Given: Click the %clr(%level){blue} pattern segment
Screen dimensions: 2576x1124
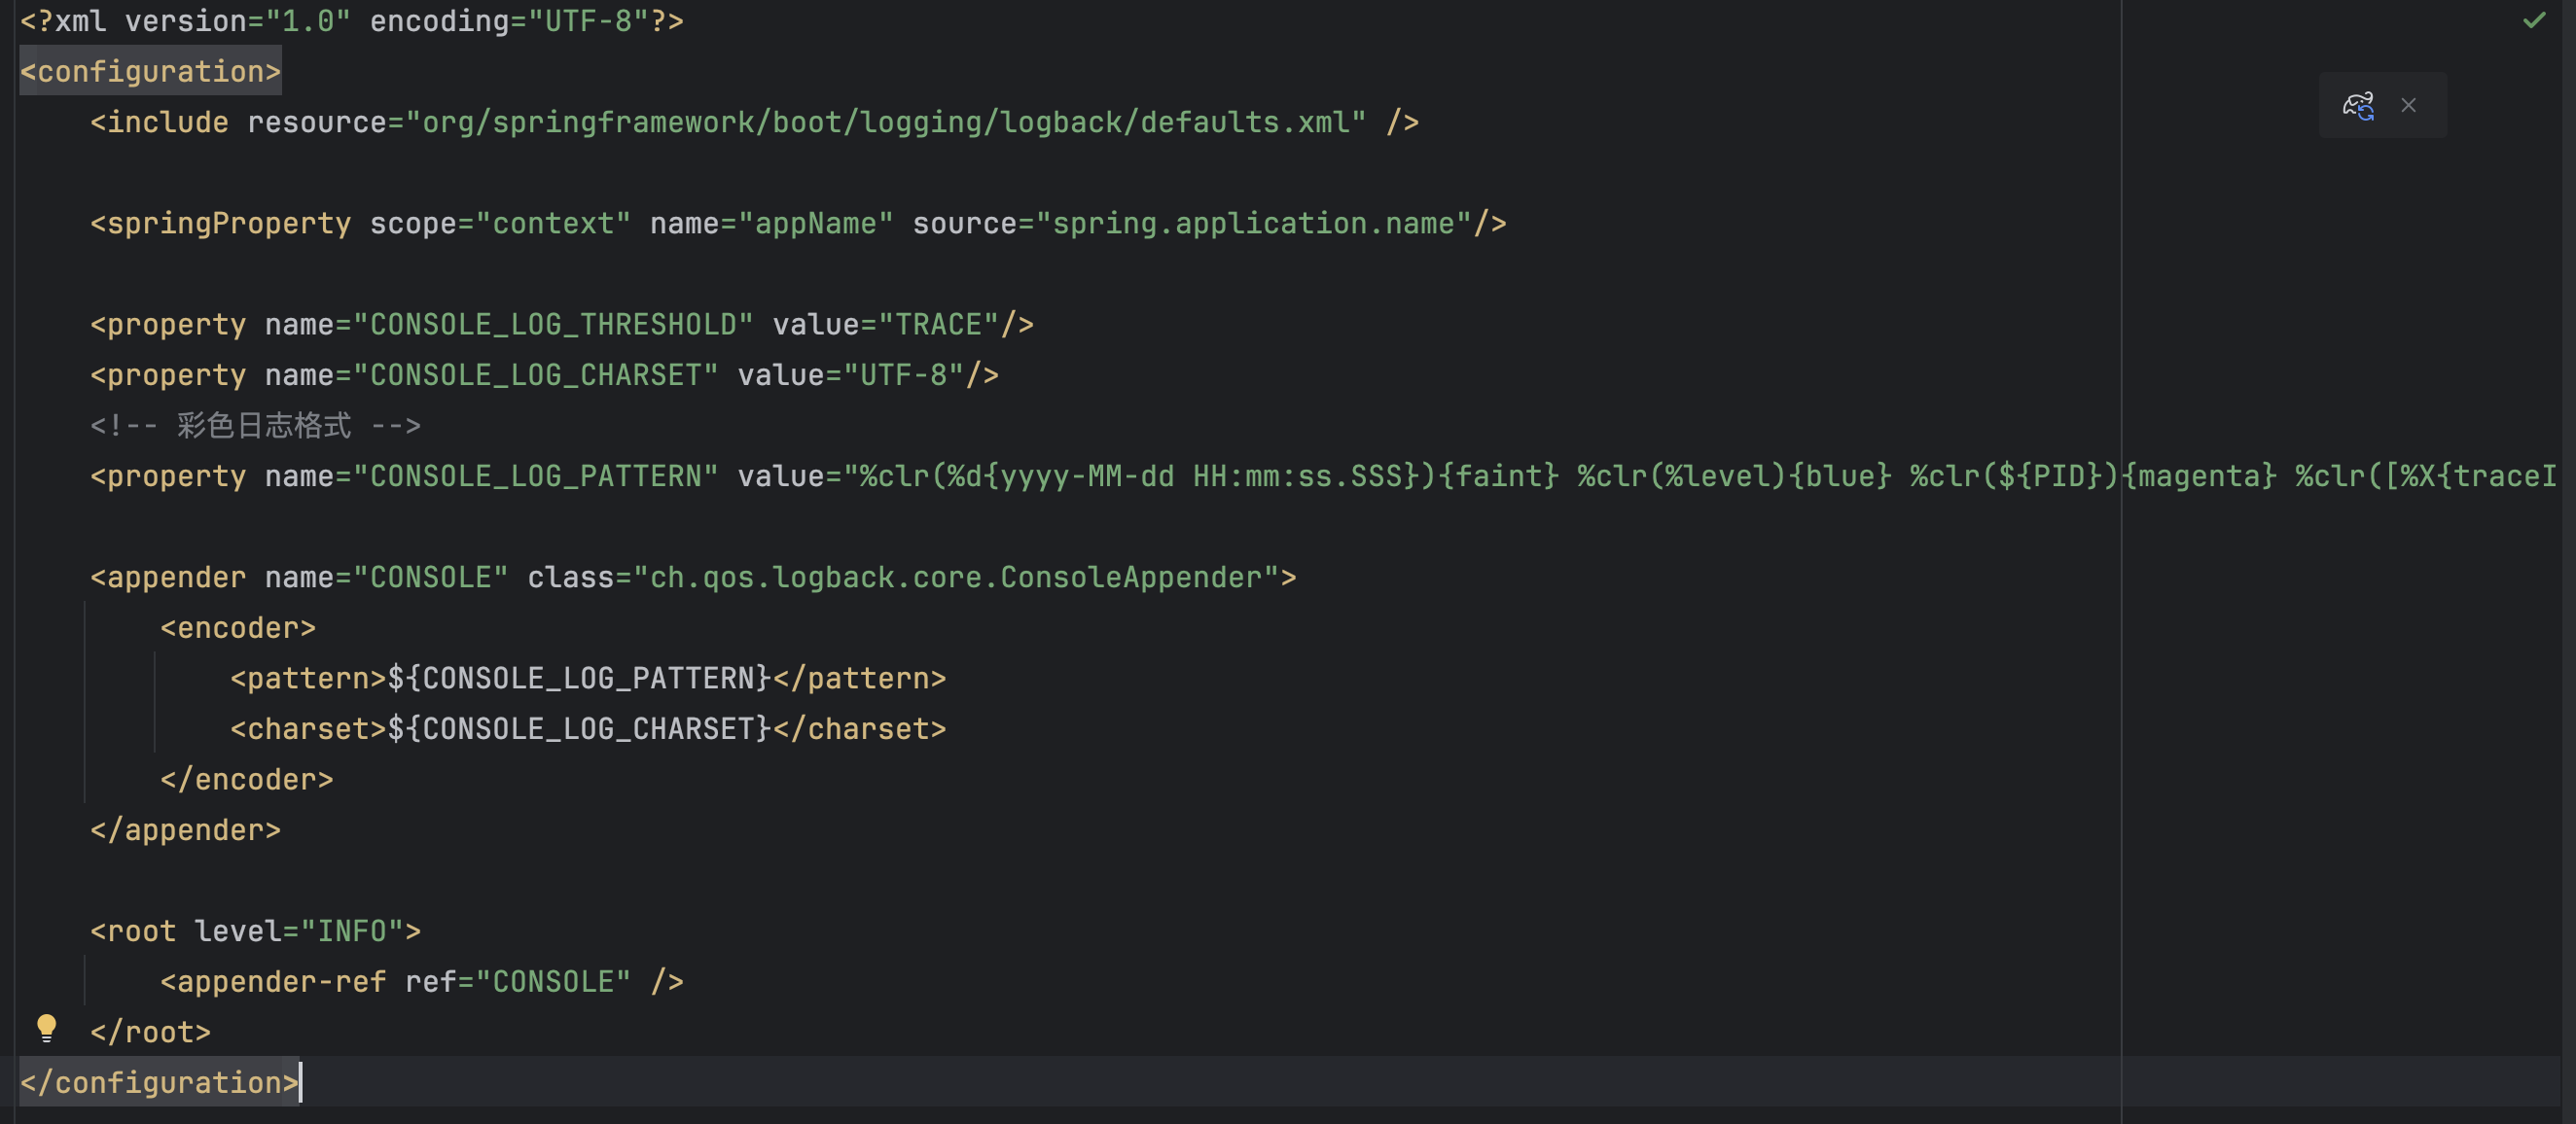Looking at the screenshot, I should click(1734, 476).
